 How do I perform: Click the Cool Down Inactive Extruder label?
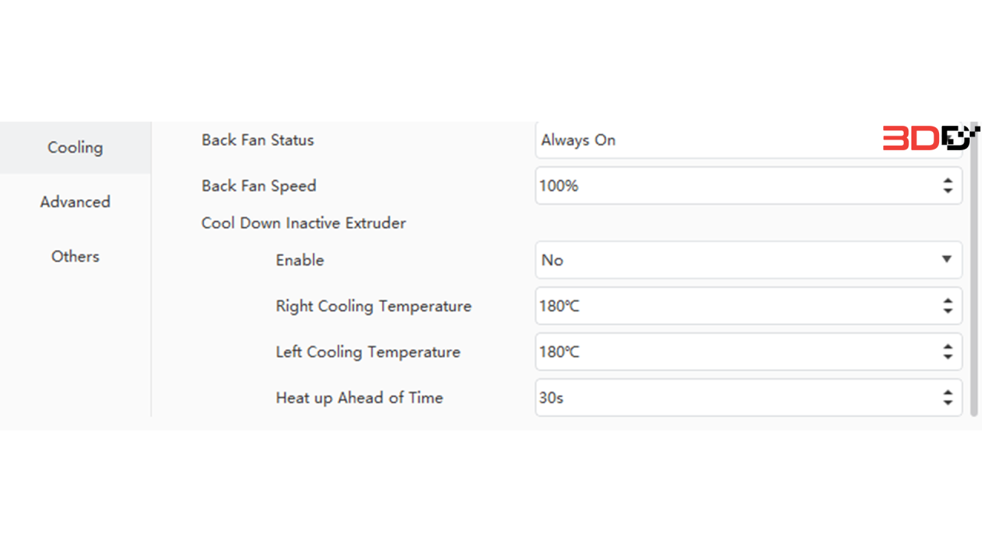click(x=304, y=223)
